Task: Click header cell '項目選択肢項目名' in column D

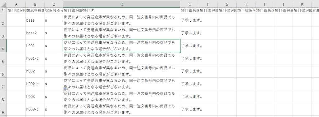Action: pyautogui.click(x=121, y=11)
